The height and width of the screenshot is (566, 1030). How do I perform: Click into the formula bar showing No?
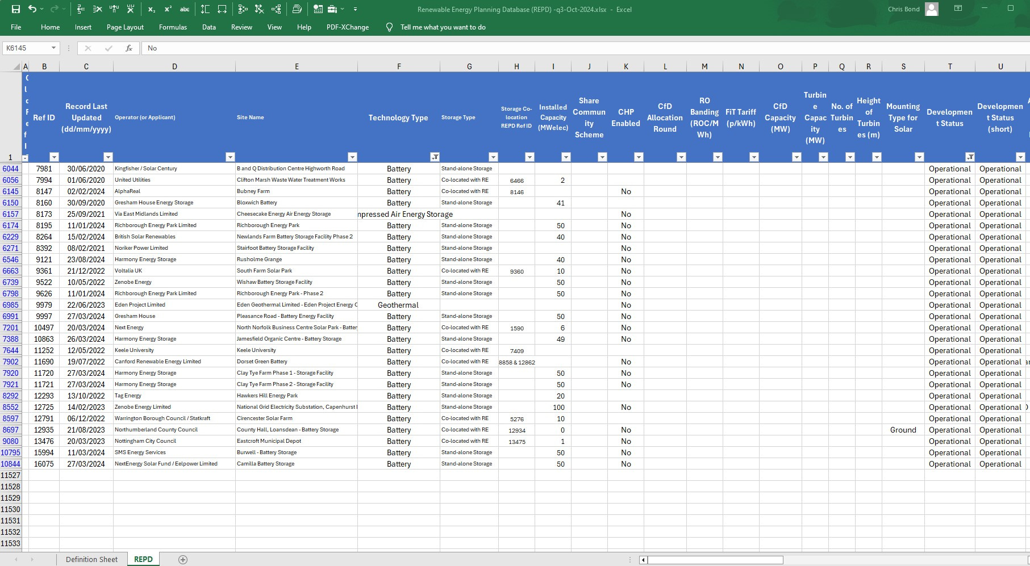tap(585, 48)
